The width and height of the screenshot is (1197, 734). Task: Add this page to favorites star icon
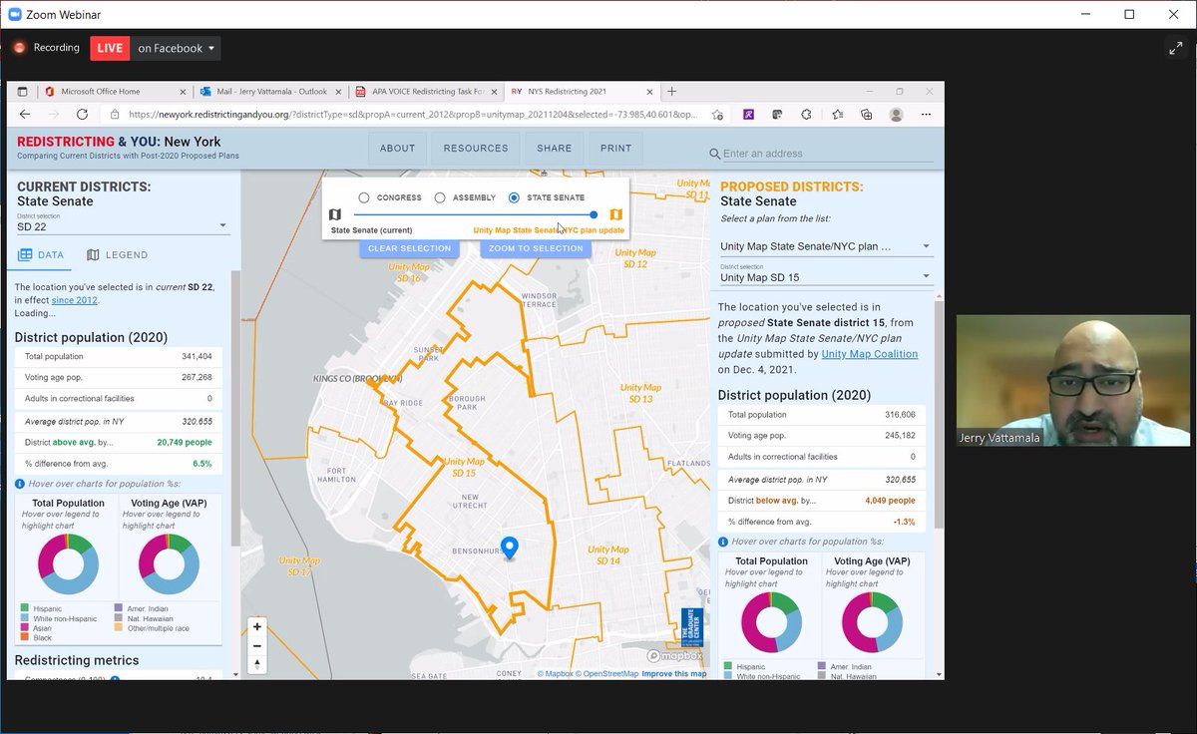[717, 115]
